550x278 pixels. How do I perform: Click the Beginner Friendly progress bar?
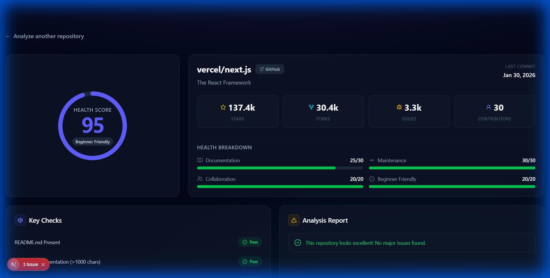pyautogui.click(x=452, y=187)
